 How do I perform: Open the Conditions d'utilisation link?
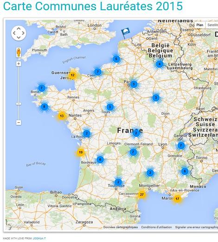point(156,227)
